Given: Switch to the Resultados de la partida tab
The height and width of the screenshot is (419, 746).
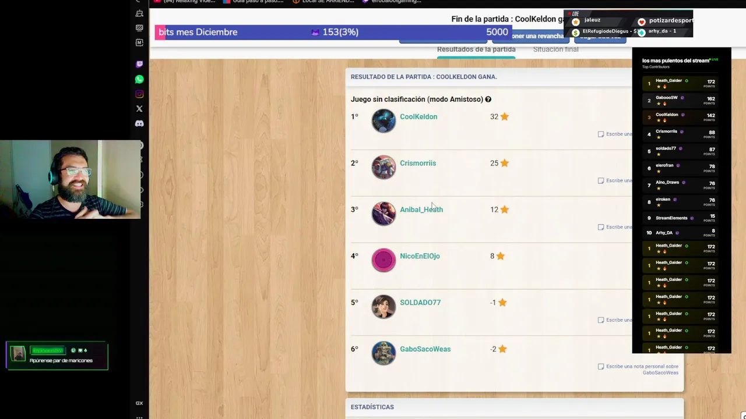Looking at the screenshot, I should point(476,49).
